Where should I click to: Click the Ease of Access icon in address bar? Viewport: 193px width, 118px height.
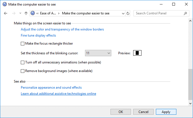point(33,13)
